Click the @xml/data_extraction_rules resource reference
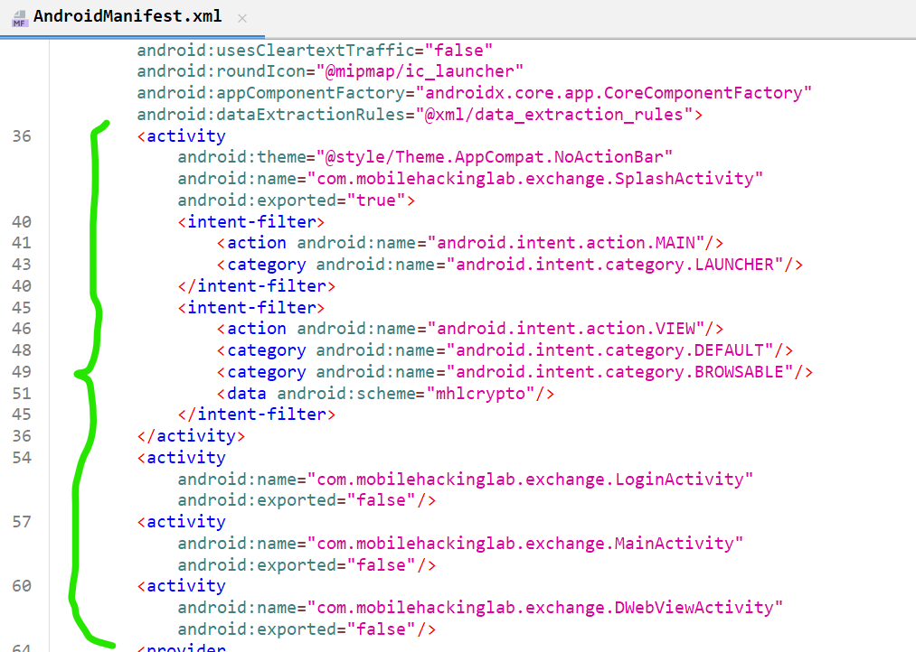916x652 pixels. (554, 115)
